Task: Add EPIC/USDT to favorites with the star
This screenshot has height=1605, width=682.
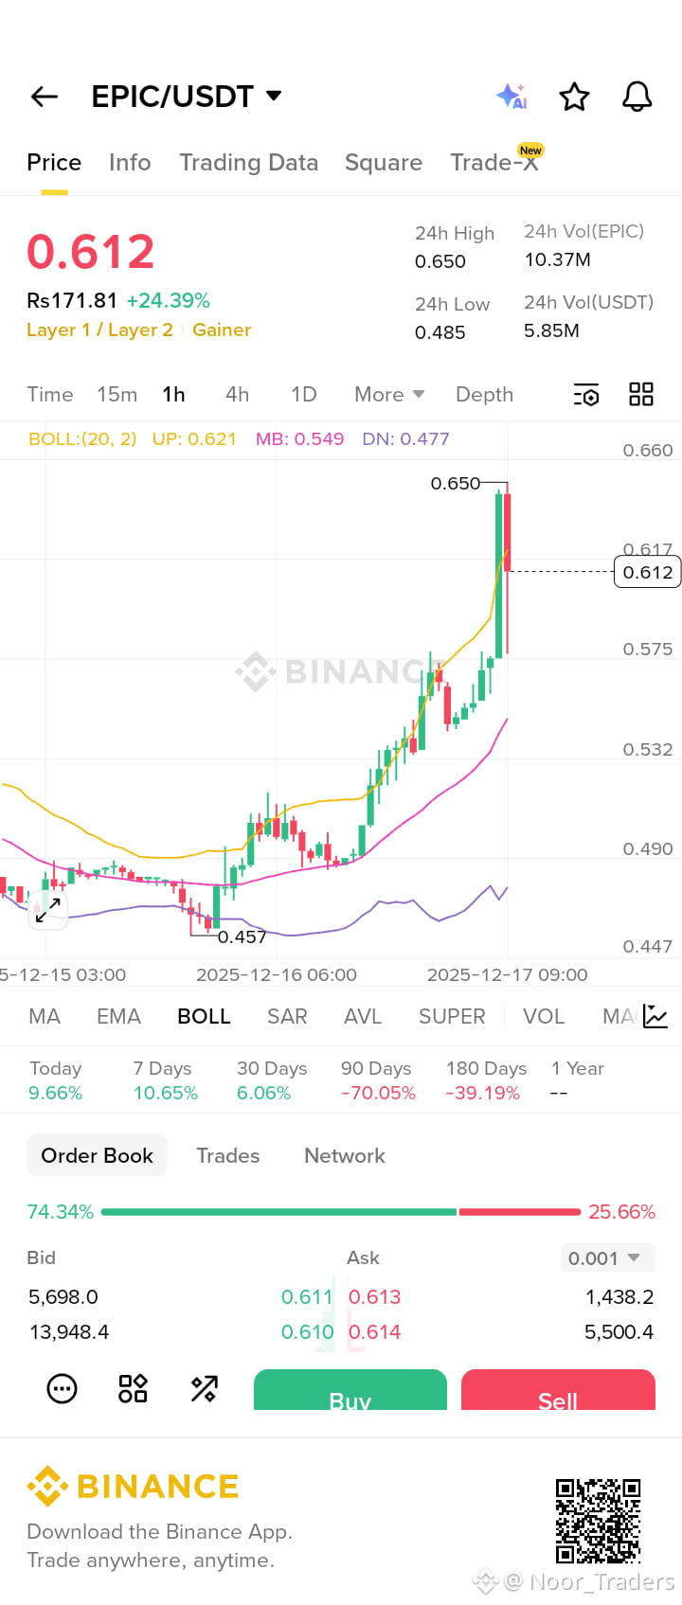Action: (574, 97)
